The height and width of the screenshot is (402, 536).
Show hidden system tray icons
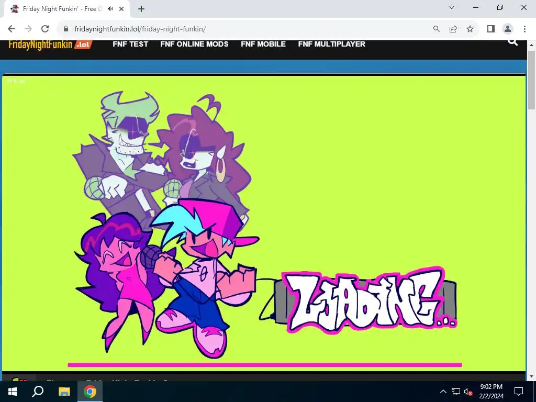point(443,392)
